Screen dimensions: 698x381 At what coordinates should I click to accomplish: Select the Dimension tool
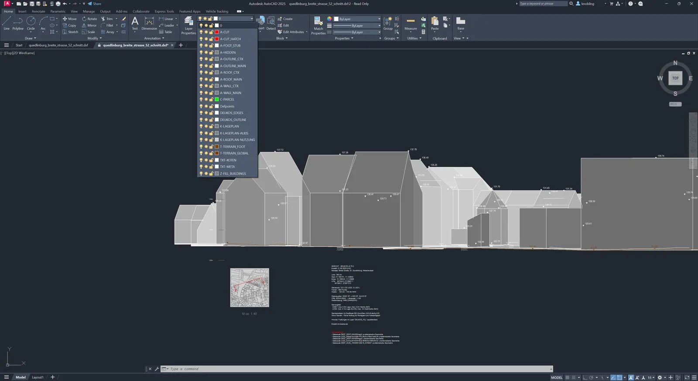tap(149, 24)
